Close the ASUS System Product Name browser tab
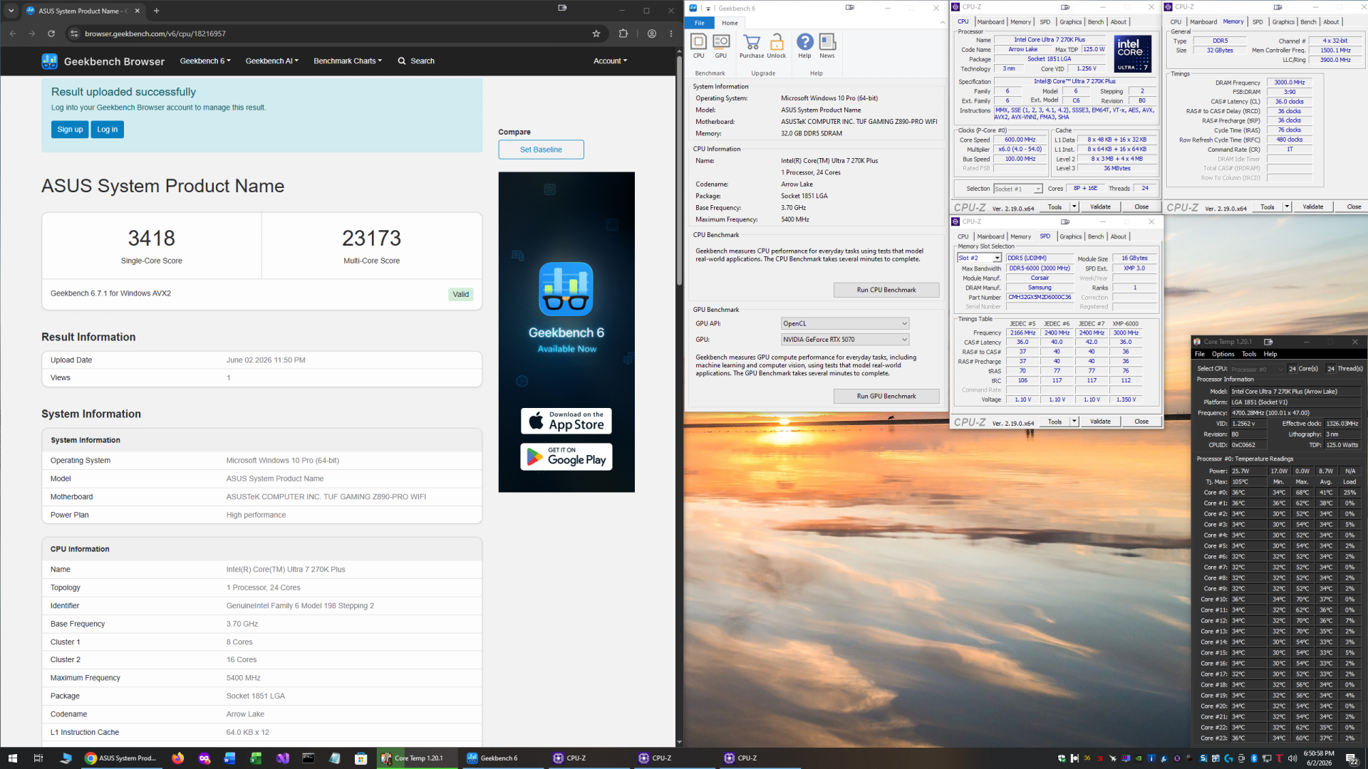This screenshot has width=1368, height=769. click(x=138, y=11)
